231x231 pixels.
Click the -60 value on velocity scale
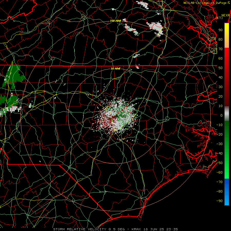pos(219,172)
